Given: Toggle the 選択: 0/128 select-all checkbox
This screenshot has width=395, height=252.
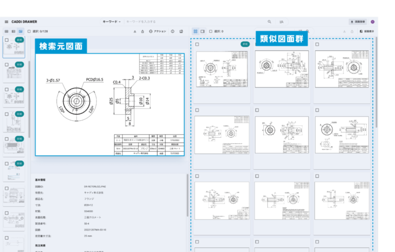Looking at the screenshot, I should [x=29, y=31].
